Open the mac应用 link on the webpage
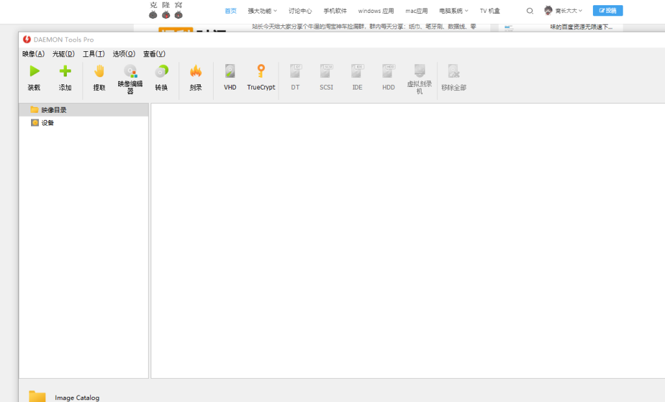665x402 pixels. click(x=416, y=11)
